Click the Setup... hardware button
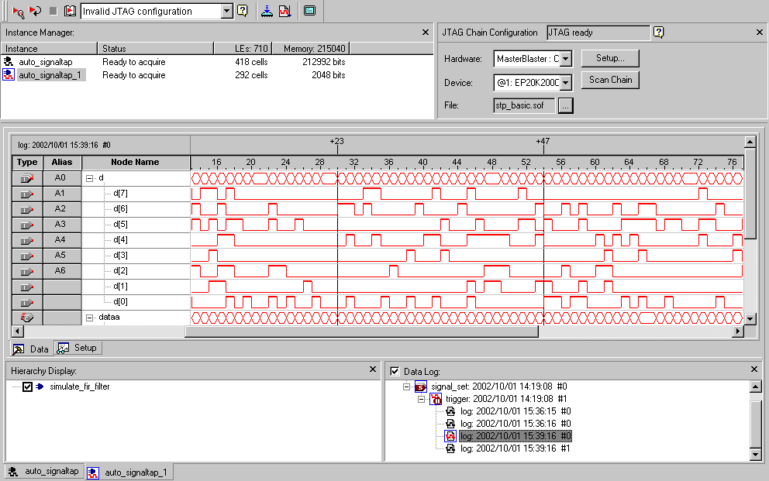 pos(610,58)
